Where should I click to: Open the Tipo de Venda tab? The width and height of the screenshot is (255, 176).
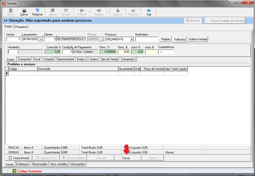[x=109, y=59]
